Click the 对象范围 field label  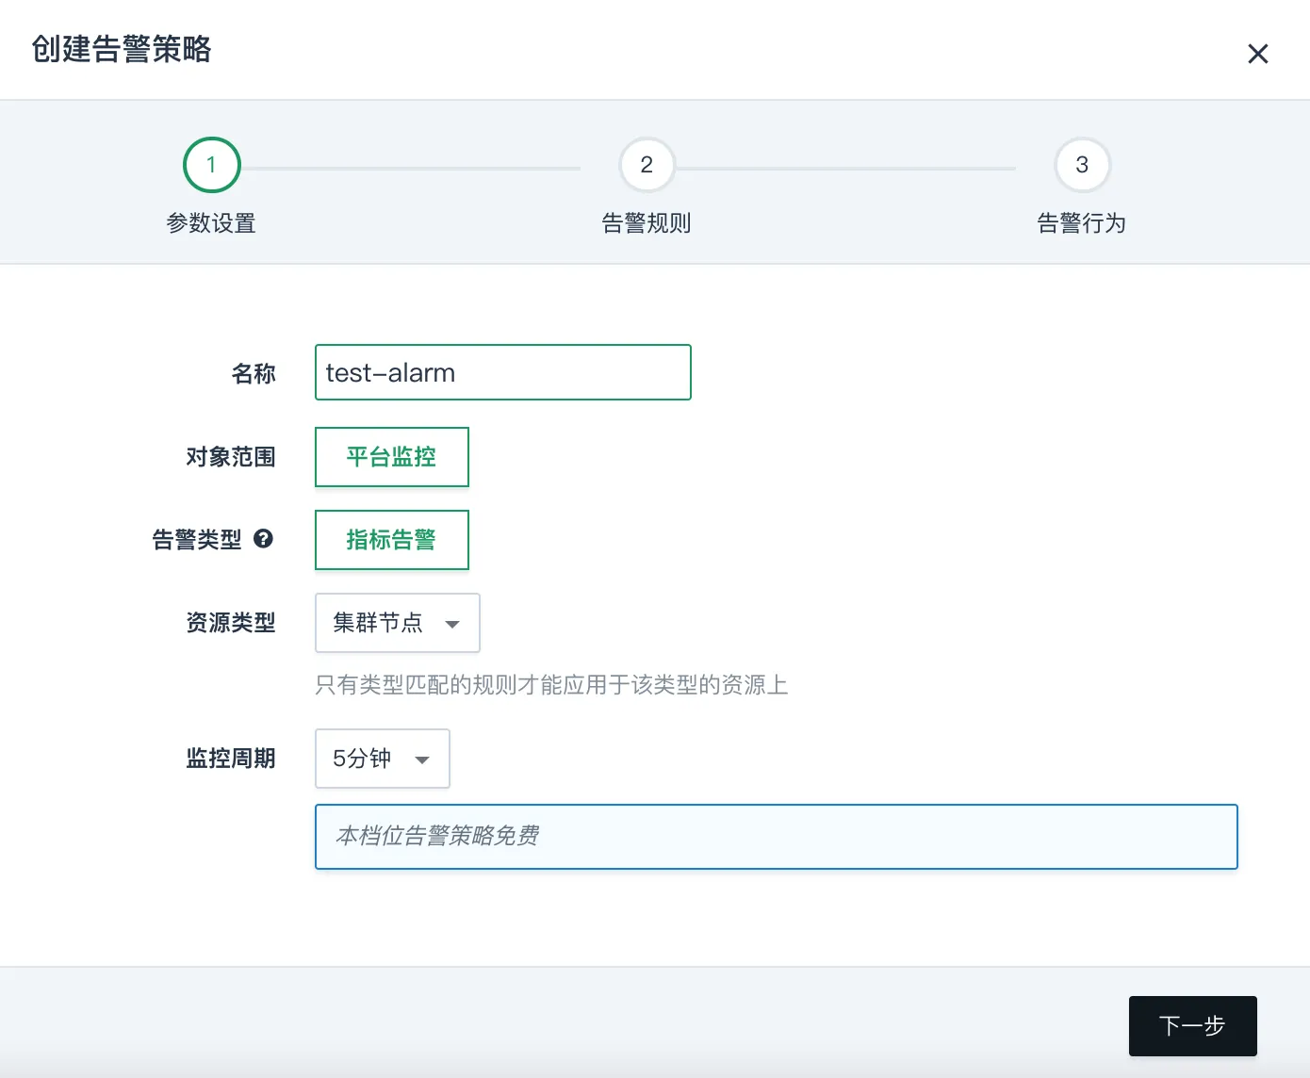pyautogui.click(x=231, y=457)
